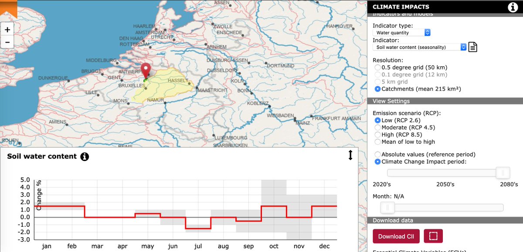Screen dimensions: 523x252
Task: Click the Month: N/A label
Action: click(x=388, y=197)
